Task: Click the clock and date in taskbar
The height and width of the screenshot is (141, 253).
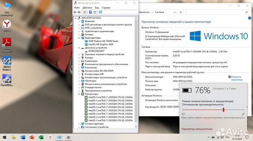Action: (x=237, y=138)
